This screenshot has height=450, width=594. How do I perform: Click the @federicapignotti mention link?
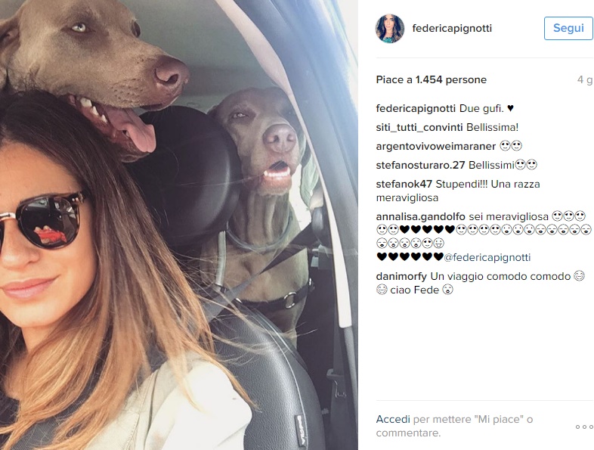[x=487, y=257]
